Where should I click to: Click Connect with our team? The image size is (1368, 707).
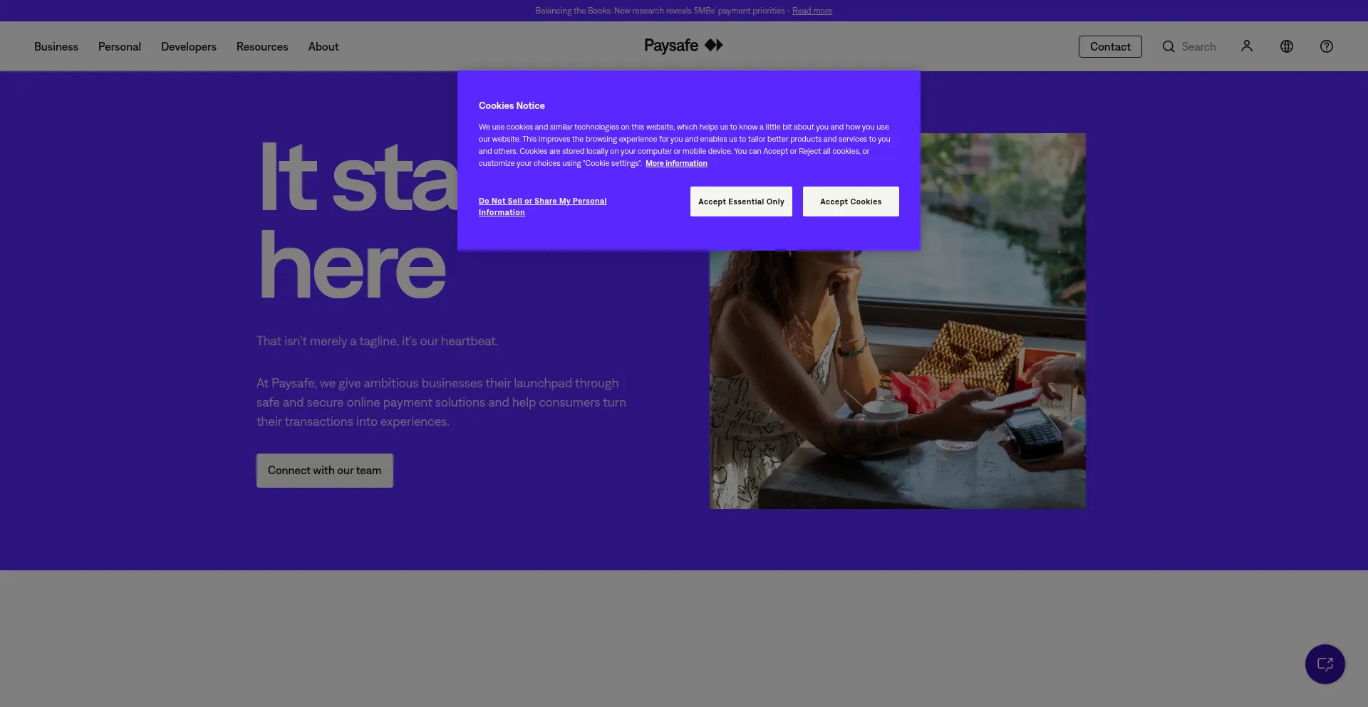click(325, 471)
